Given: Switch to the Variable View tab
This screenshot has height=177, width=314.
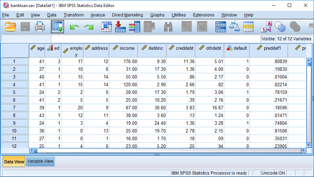Looking at the screenshot, I should 40,161.
